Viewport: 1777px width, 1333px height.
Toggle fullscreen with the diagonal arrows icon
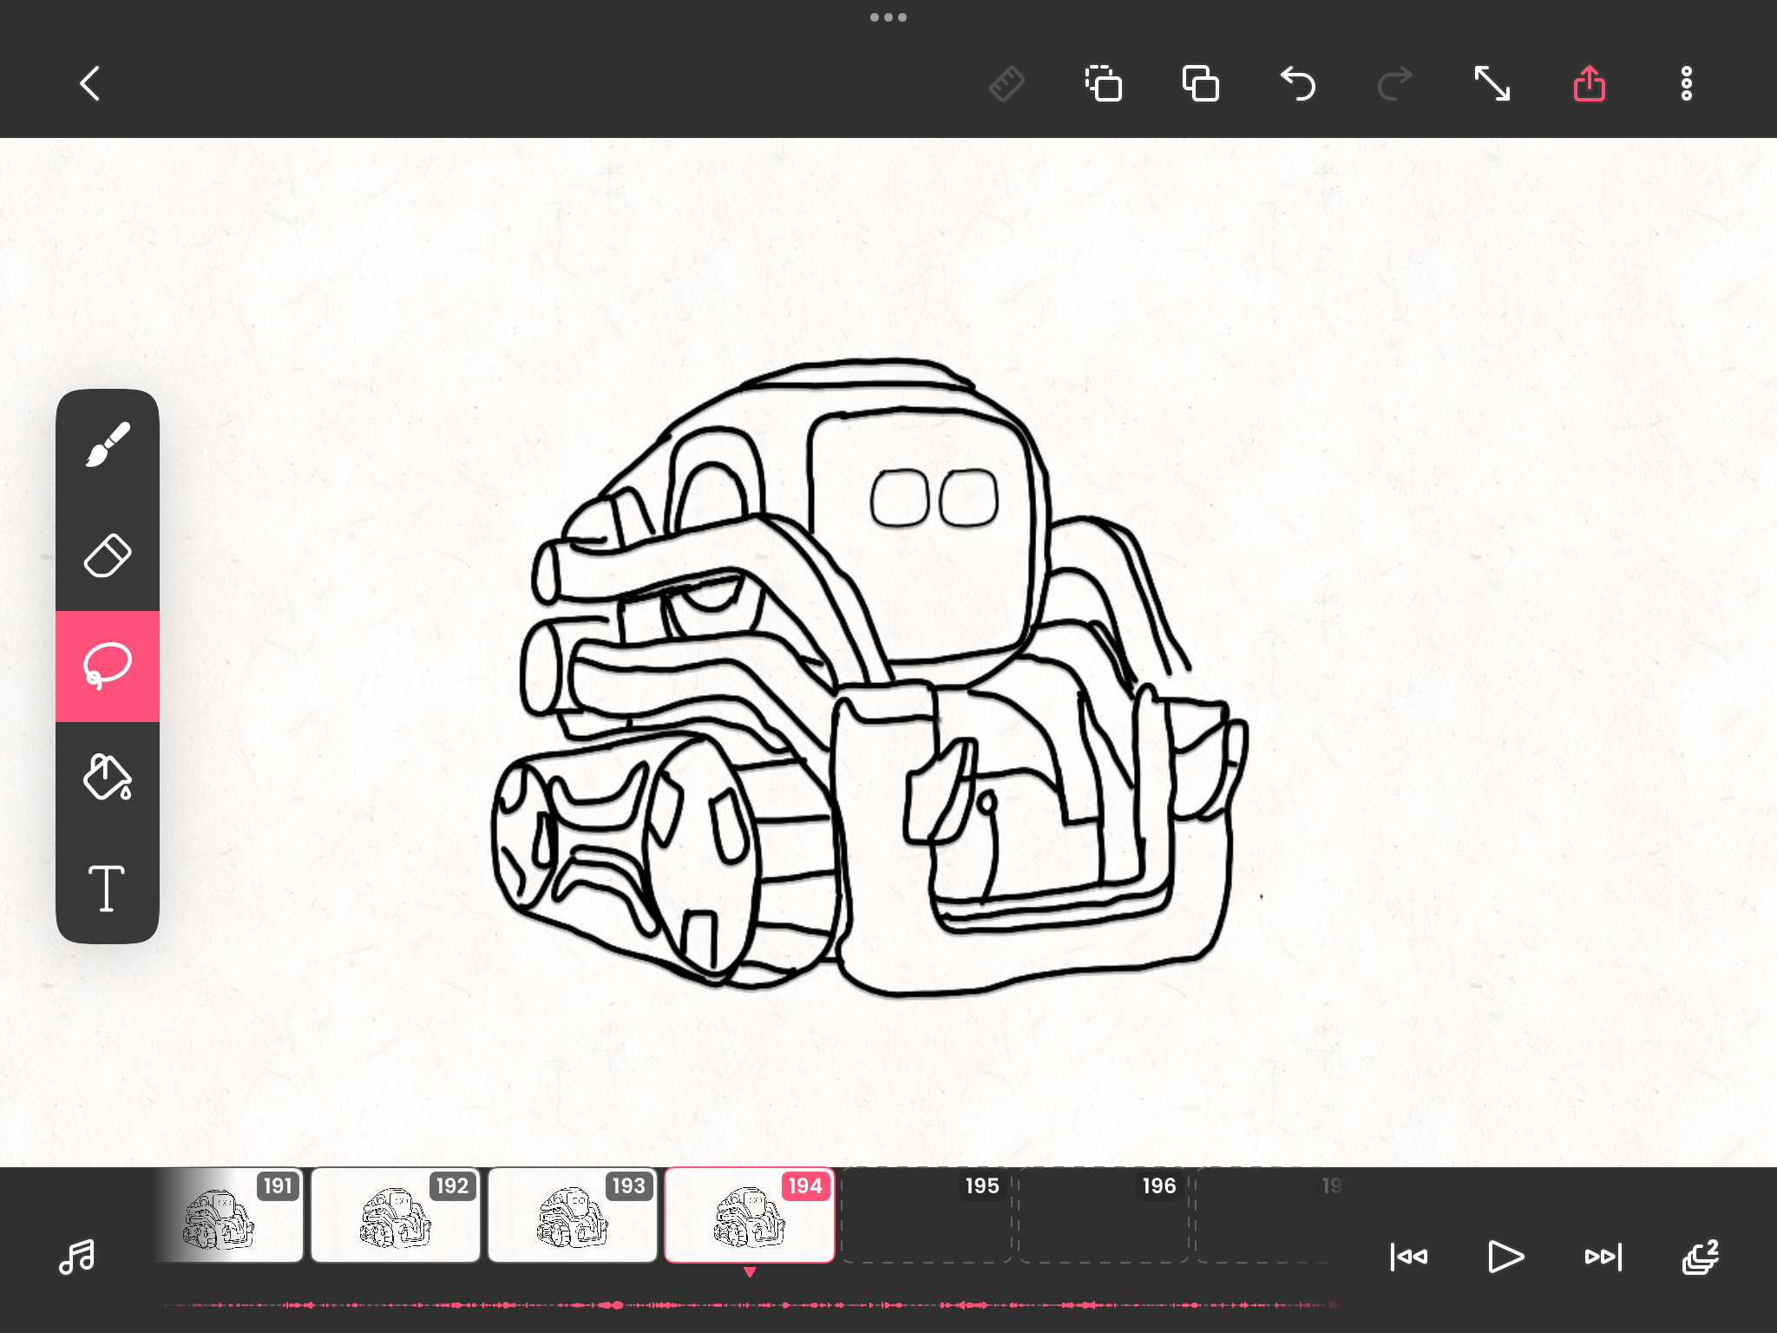point(1492,84)
